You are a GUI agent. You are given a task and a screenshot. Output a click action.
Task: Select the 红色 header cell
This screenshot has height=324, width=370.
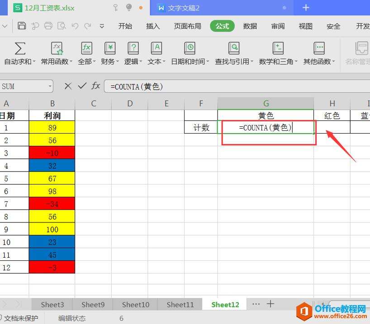[332, 116]
